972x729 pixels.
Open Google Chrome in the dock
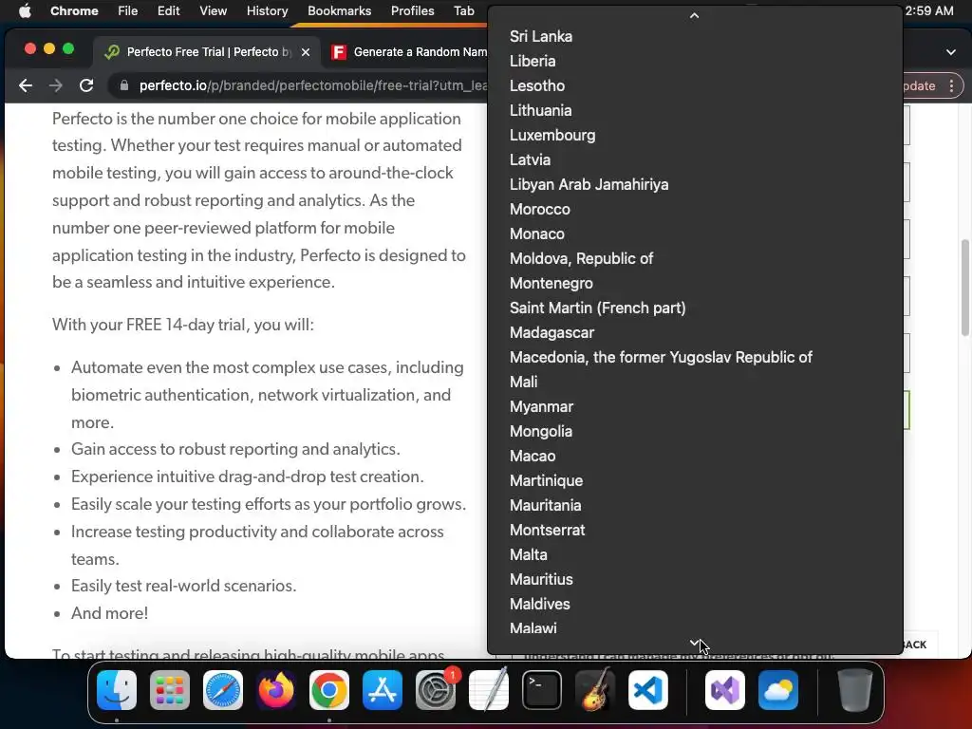[329, 690]
